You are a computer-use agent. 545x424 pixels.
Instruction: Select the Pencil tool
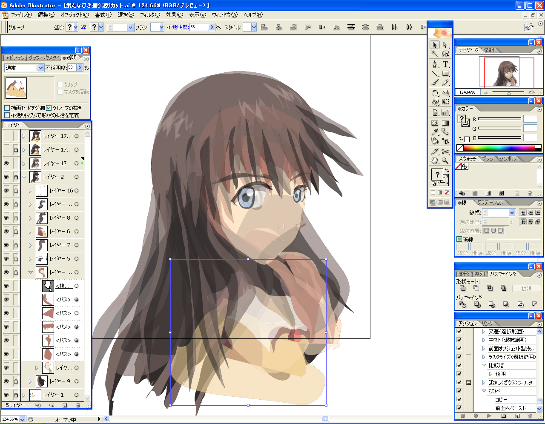pyautogui.click(x=445, y=83)
